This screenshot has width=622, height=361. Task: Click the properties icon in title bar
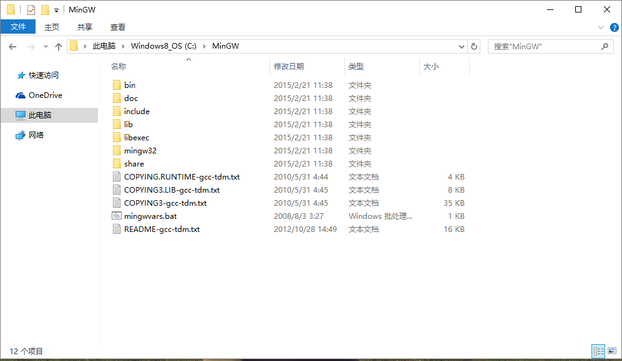[x=31, y=9]
